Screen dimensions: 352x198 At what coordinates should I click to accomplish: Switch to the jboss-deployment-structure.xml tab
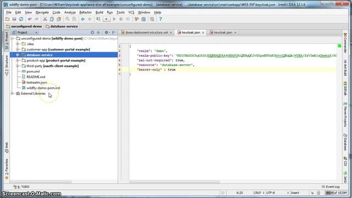tap(146, 32)
